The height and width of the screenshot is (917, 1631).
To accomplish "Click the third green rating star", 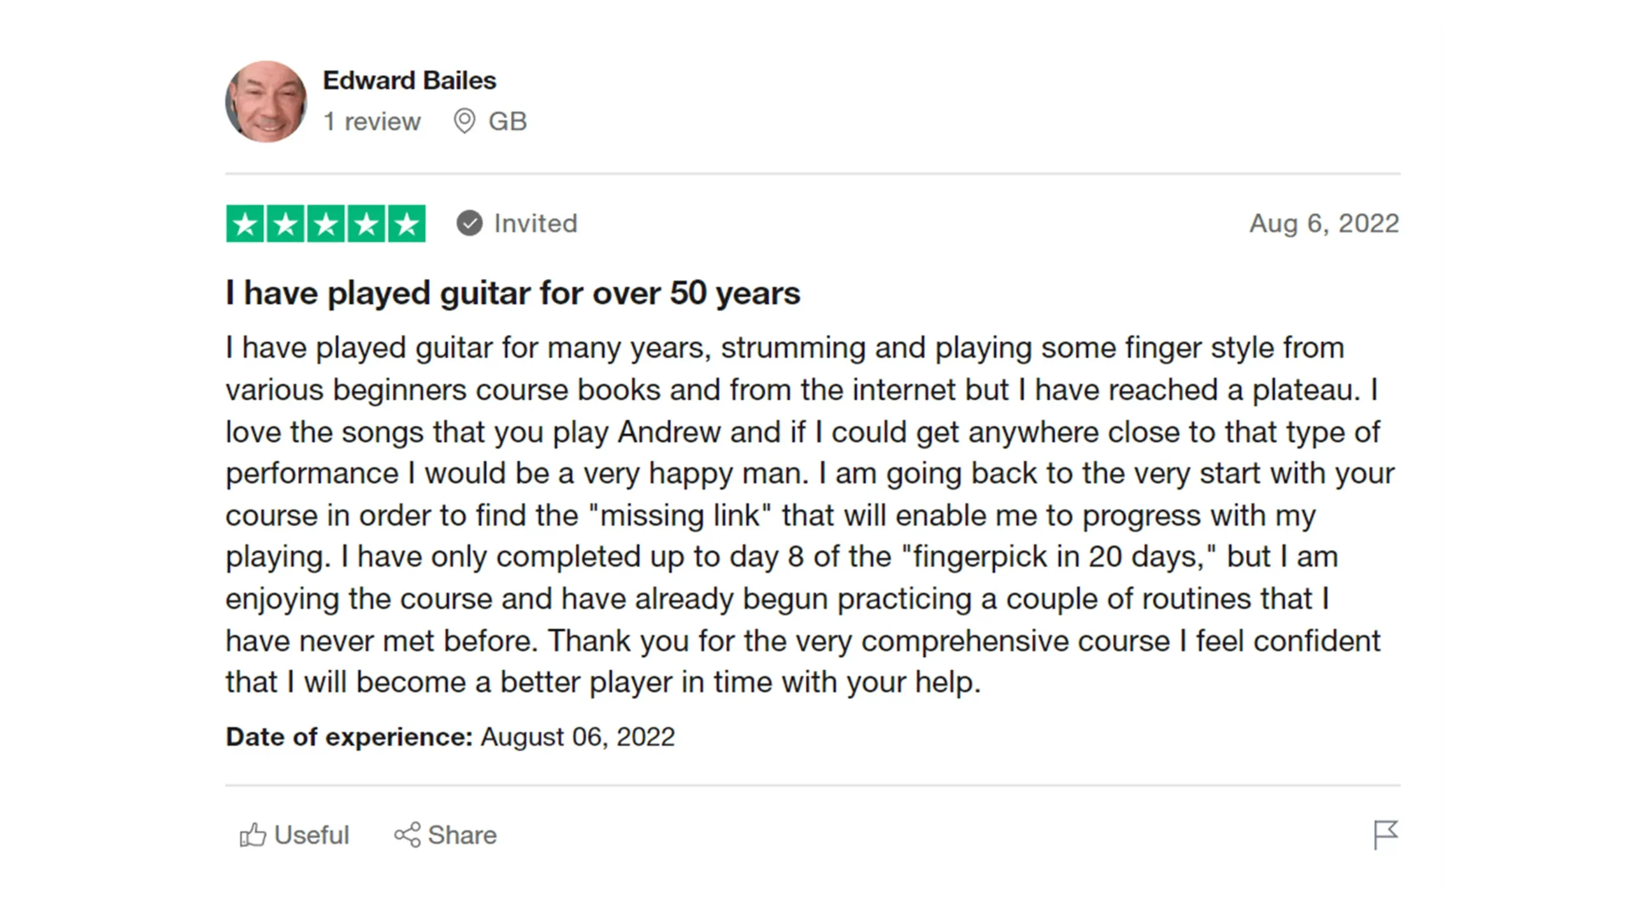I will click(x=326, y=224).
